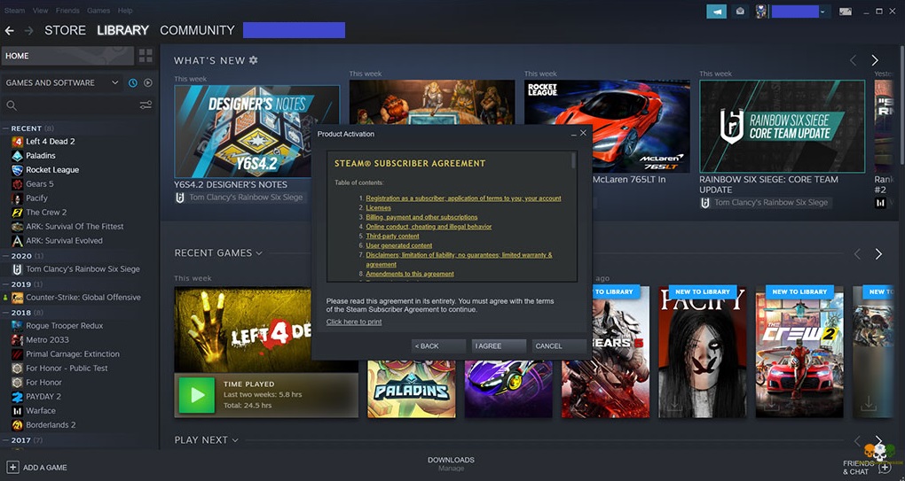Image resolution: width=905 pixels, height=481 pixels.
Task: Open Downloads manager at the bottom
Action: point(451,463)
